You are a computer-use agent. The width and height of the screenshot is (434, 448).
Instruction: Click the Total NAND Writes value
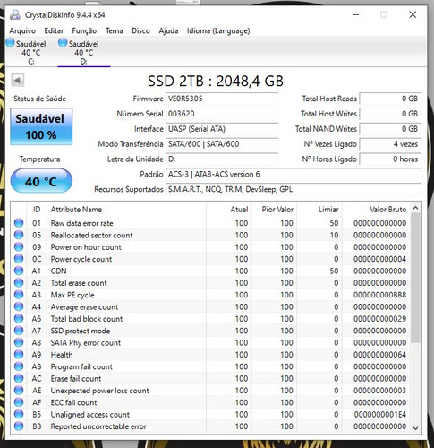tap(390, 129)
